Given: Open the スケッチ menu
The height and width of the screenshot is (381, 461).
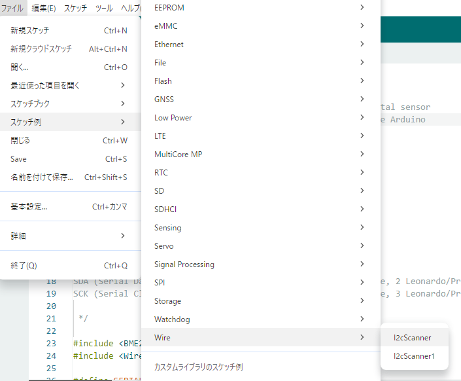Looking at the screenshot, I should pyautogui.click(x=75, y=8).
